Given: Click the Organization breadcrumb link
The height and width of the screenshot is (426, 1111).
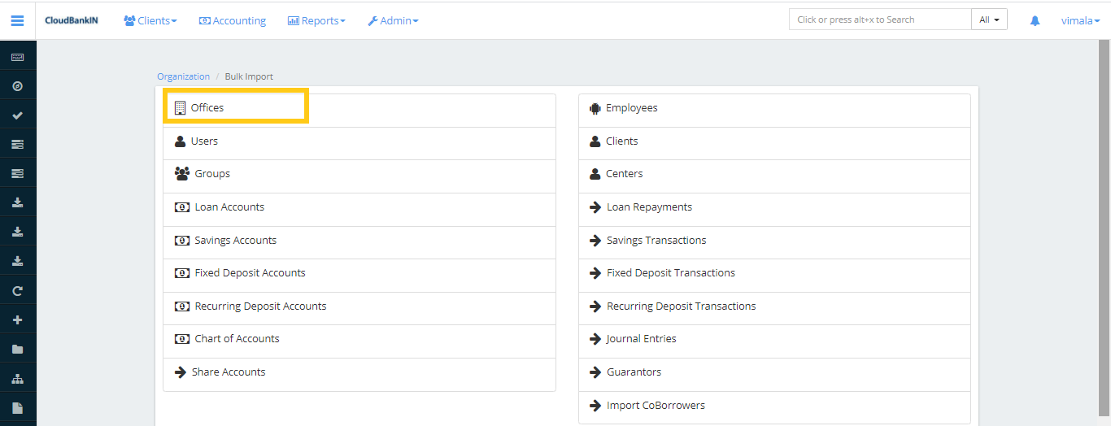Looking at the screenshot, I should click(183, 76).
